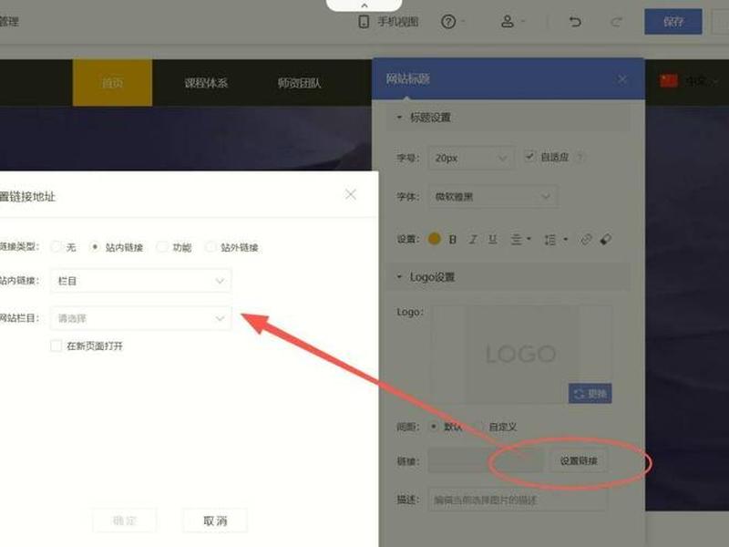
Task: Click the 取消 cancel button in the dialog
Action: click(215, 520)
